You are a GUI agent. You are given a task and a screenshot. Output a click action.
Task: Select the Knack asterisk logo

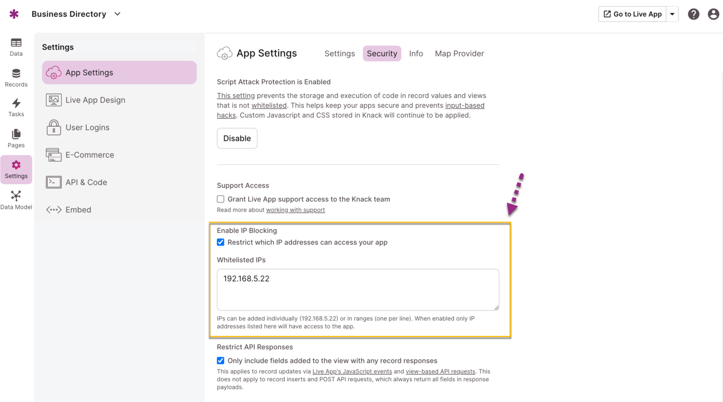13,13
